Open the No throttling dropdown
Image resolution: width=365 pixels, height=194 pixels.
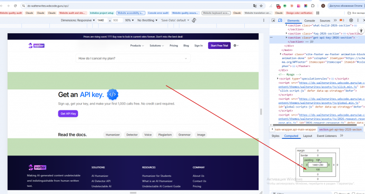[x=147, y=20]
